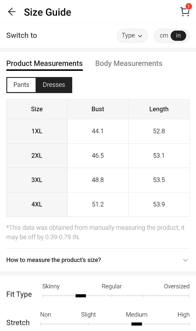The width and height of the screenshot is (196, 331).
Task: Tap the back arrow icon
Action: pyautogui.click(x=12, y=12)
